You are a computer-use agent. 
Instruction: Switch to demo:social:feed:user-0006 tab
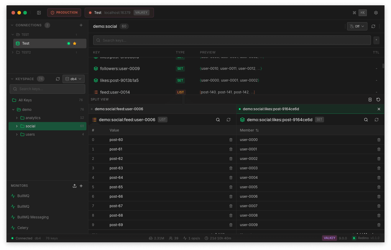tap(119, 109)
